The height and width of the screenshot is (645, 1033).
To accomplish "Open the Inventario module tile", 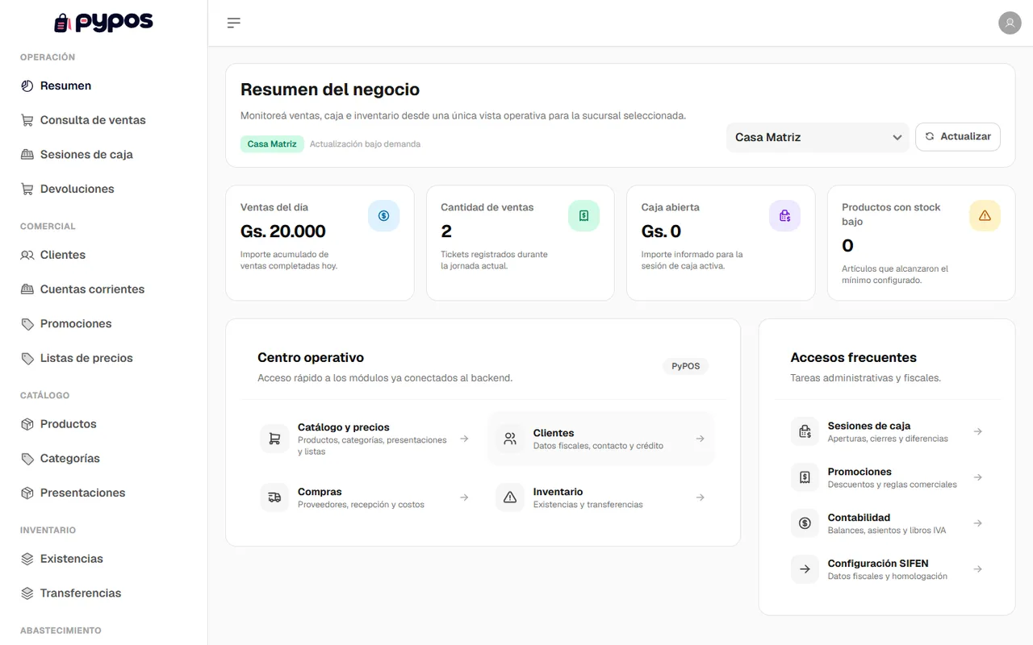I will point(600,497).
